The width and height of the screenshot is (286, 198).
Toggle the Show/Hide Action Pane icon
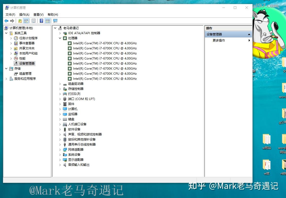coord(48,21)
